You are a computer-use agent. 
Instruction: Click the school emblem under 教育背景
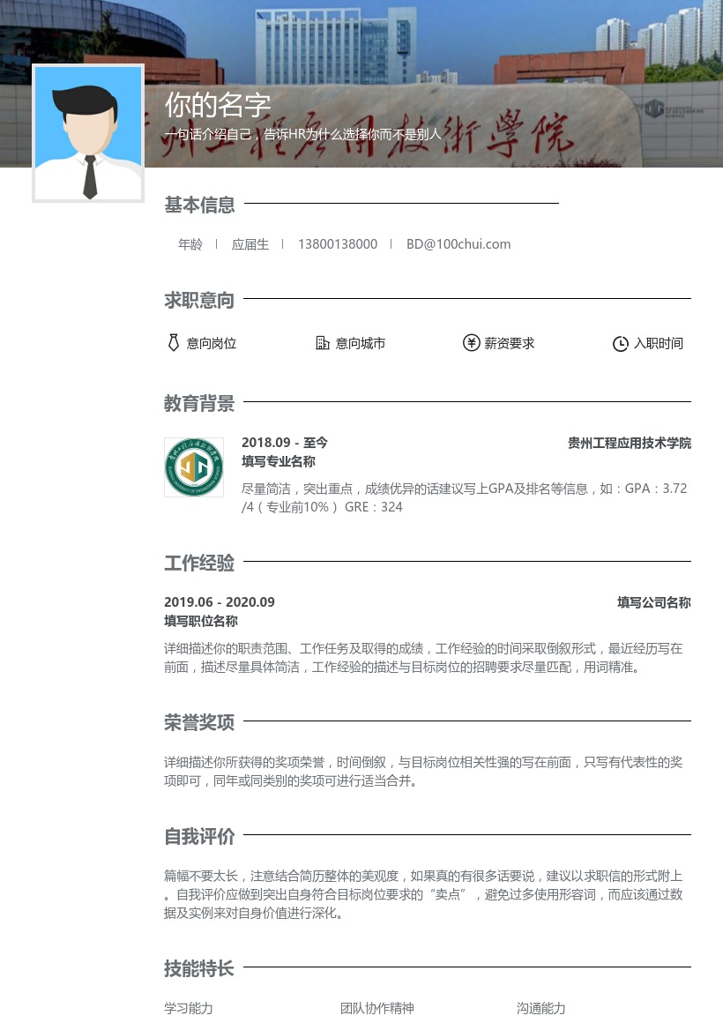pos(194,467)
